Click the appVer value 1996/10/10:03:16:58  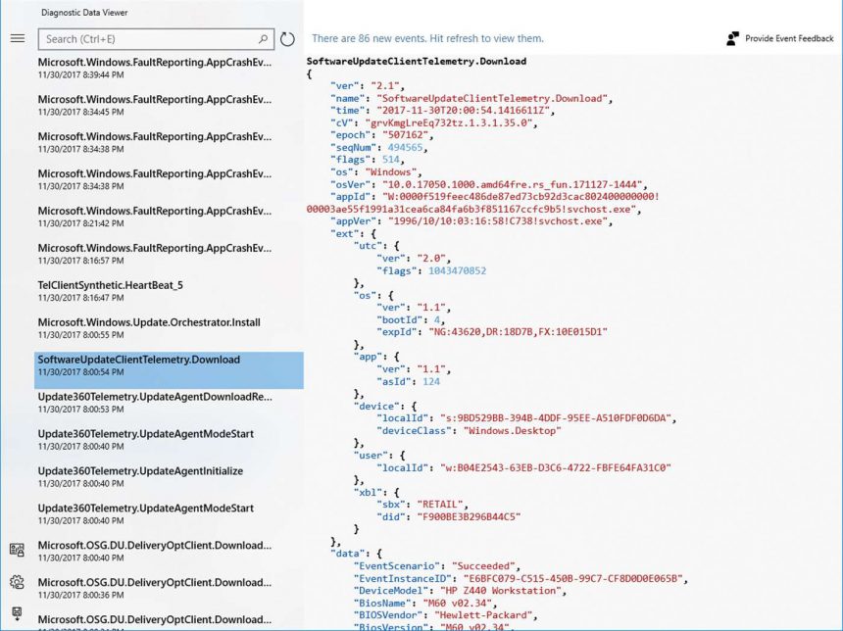coord(500,221)
